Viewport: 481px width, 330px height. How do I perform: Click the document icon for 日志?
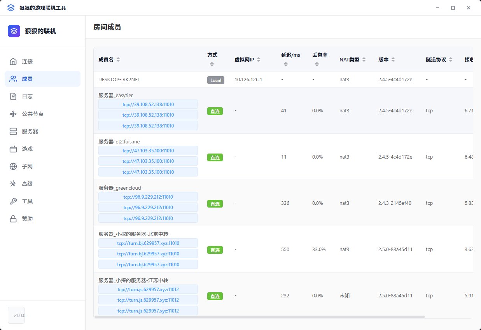(13, 96)
